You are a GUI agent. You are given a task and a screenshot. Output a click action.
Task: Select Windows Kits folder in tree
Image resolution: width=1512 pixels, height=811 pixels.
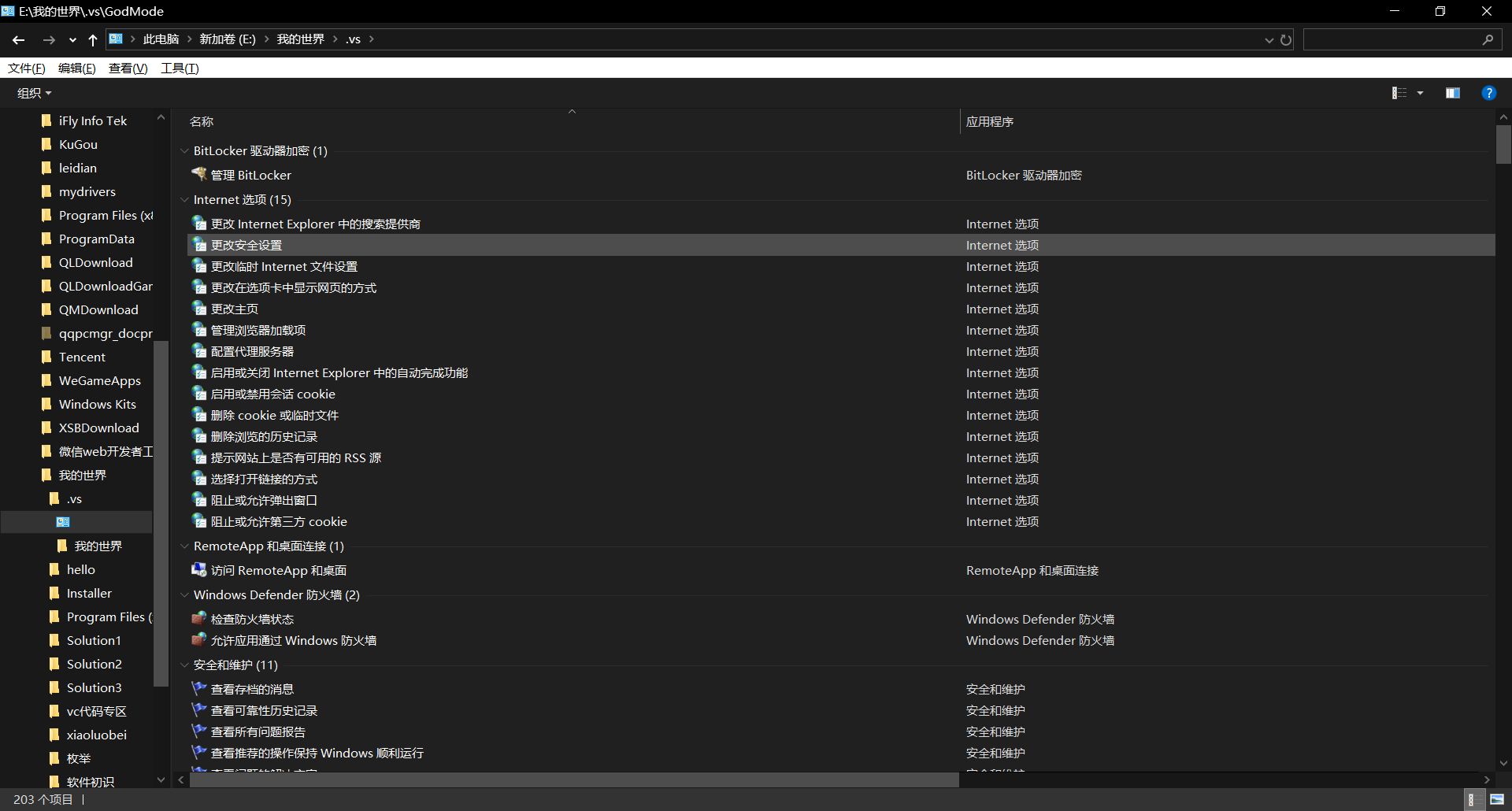pyautogui.click(x=98, y=405)
